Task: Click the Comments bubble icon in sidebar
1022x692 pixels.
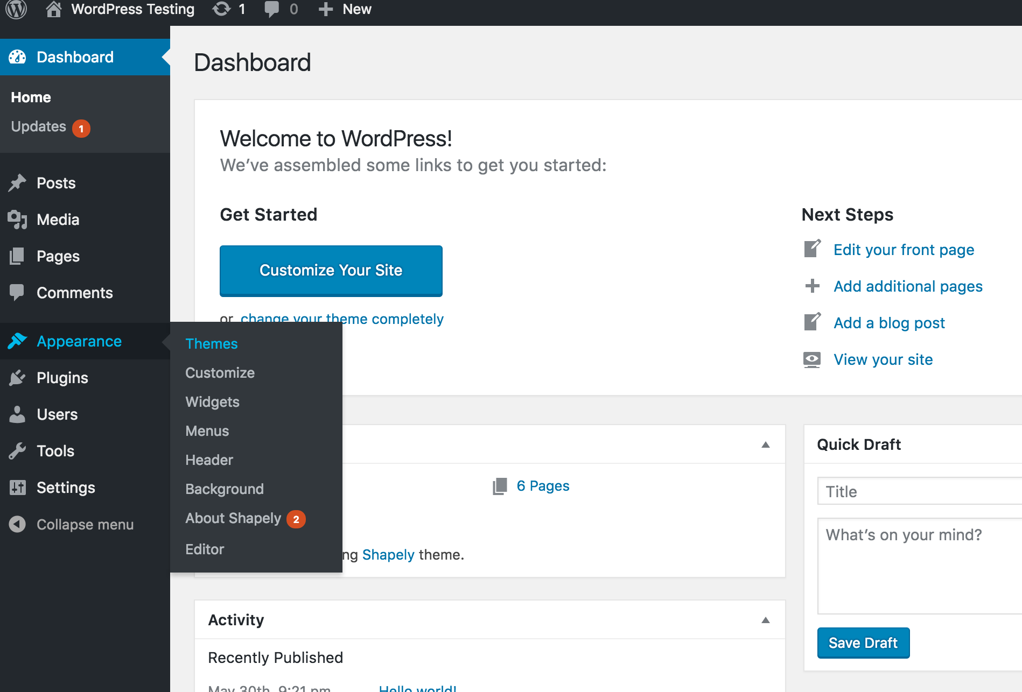Action: pyautogui.click(x=17, y=293)
